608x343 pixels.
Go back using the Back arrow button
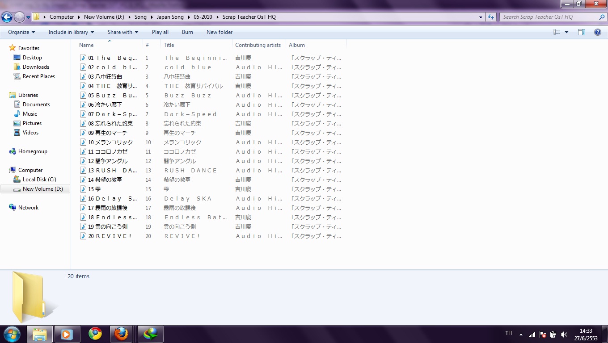point(7,17)
